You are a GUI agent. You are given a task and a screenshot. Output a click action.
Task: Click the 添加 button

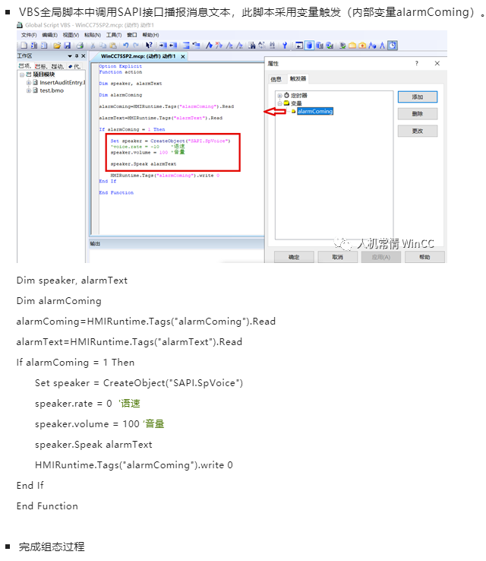pos(417,97)
